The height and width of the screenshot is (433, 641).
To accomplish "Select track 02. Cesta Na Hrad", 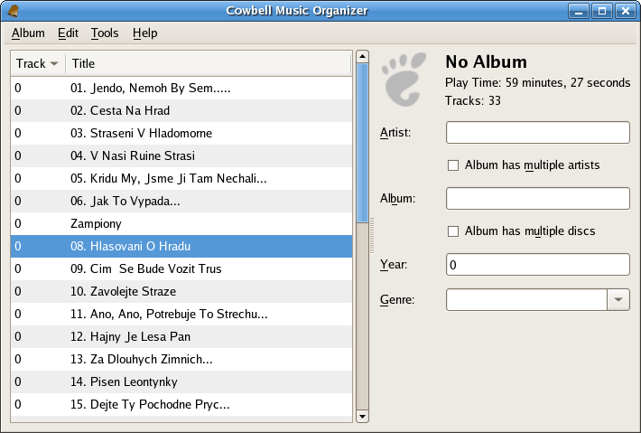I will tap(181, 110).
